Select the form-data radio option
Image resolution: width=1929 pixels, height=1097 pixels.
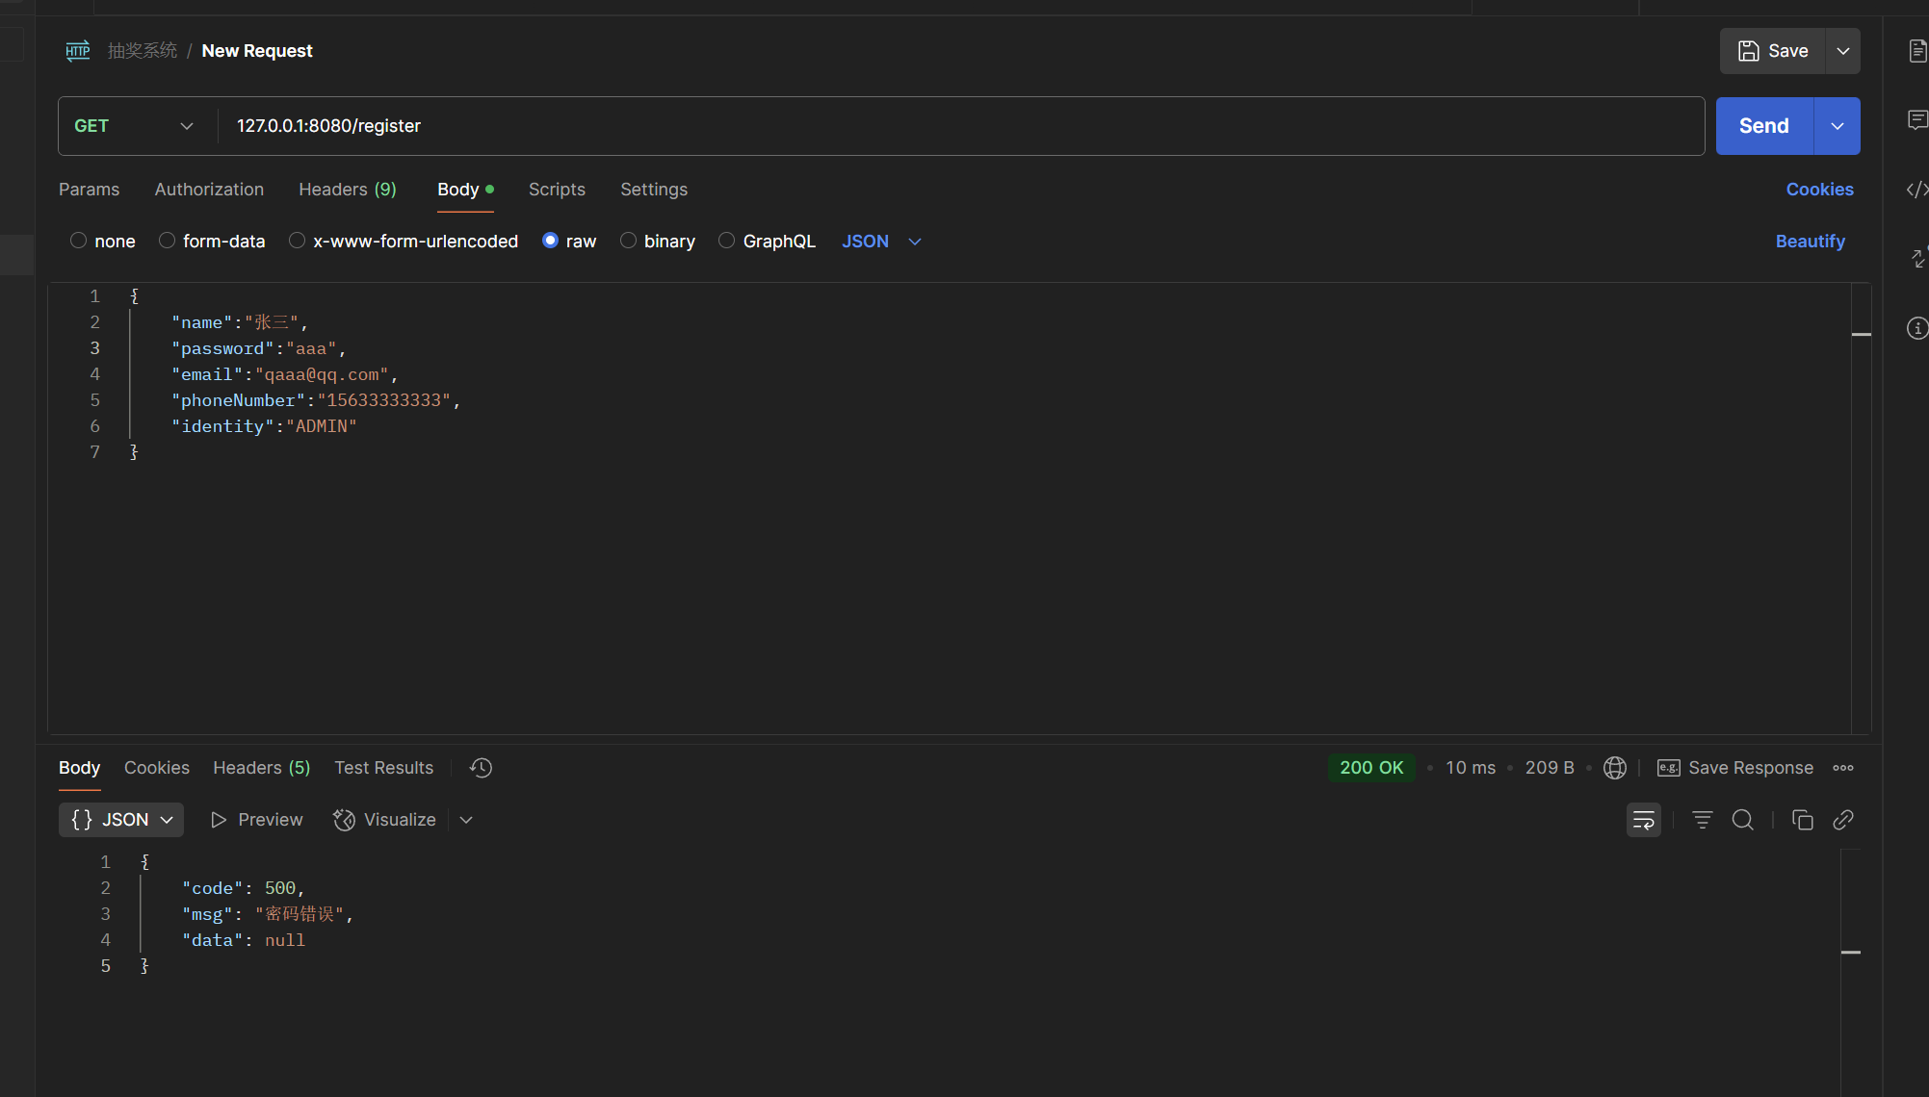point(168,241)
